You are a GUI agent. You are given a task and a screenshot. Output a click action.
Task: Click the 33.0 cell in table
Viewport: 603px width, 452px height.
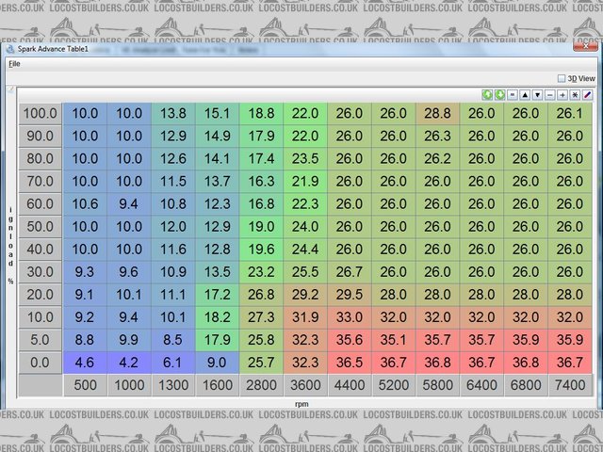pyautogui.click(x=350, y=317)
